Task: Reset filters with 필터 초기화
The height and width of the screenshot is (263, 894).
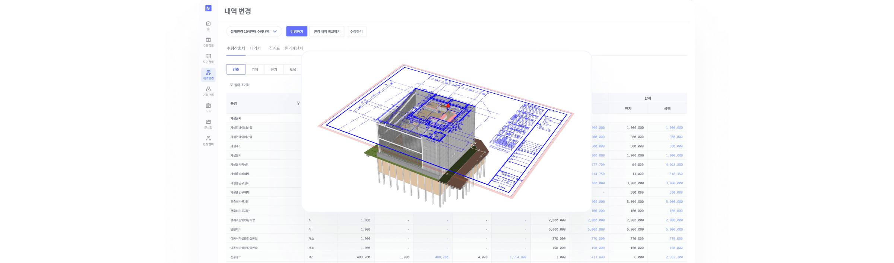Action: [x=240, y=85]
